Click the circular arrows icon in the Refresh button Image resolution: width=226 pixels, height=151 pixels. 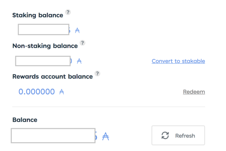point(165,135)
